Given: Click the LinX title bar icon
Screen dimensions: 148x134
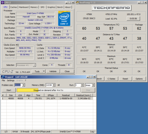Looking at the screenshot, I should pyautogui.click(x=3, y=77).
